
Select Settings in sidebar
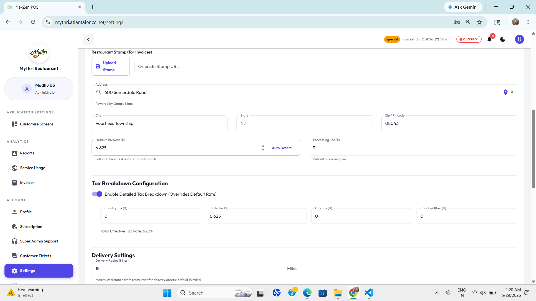[x=39, y=271]
